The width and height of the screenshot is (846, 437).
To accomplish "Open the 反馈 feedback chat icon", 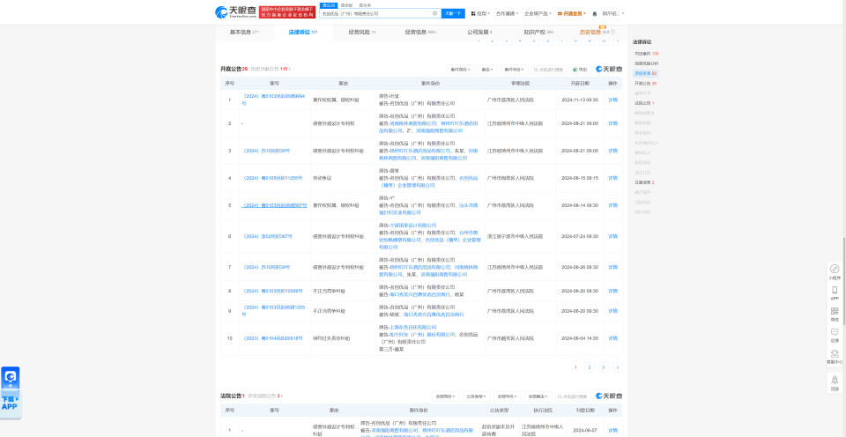I will pyautogui.click(x=835, y=335).
